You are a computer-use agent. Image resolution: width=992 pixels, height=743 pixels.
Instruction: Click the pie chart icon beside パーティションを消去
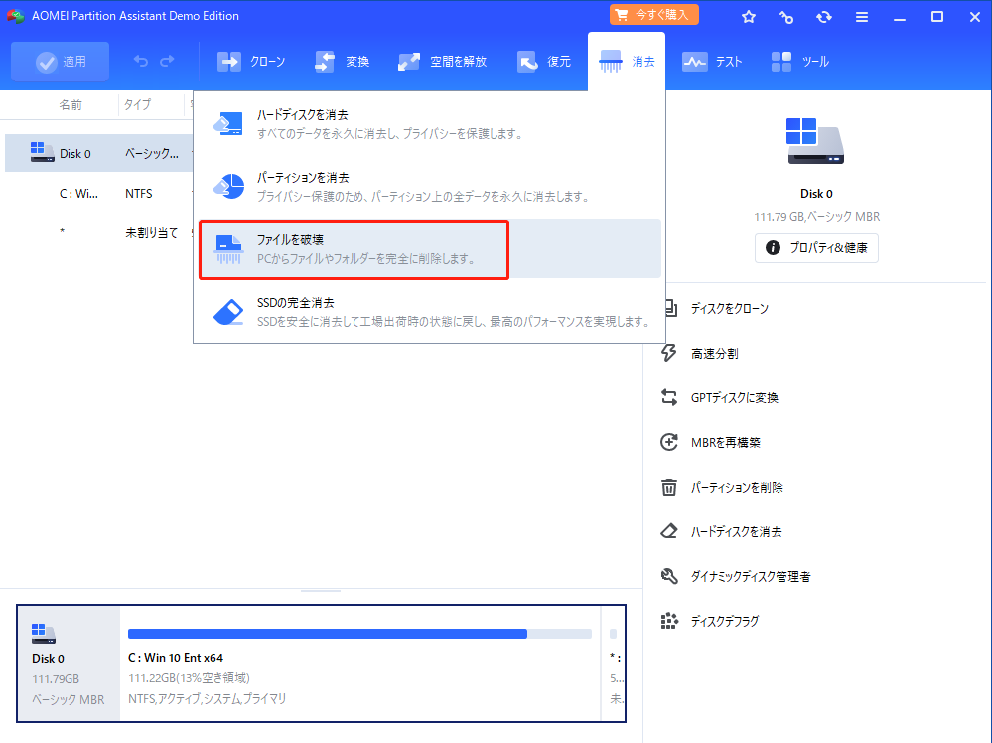(228, 186)
